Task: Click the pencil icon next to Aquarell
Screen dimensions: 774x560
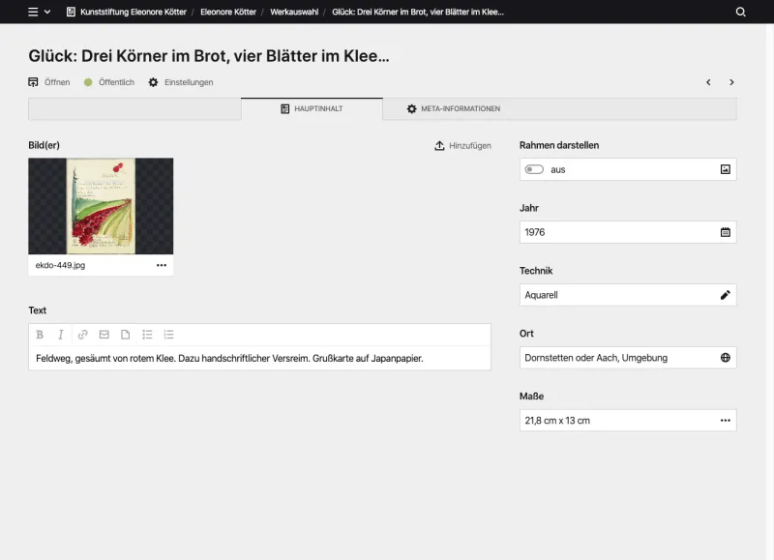Action: (x=725, y=294)
